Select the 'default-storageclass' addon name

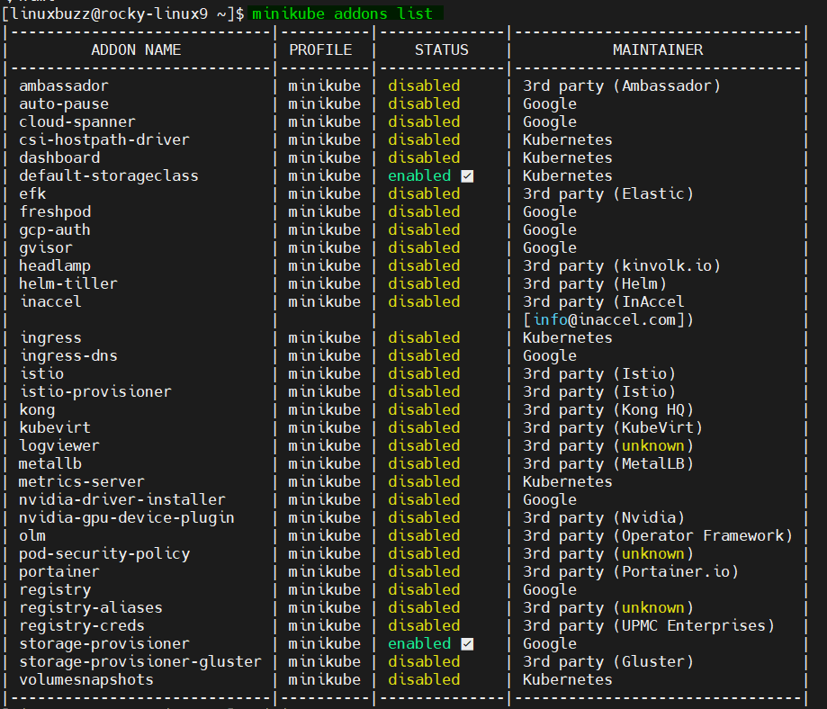[109, 175]
